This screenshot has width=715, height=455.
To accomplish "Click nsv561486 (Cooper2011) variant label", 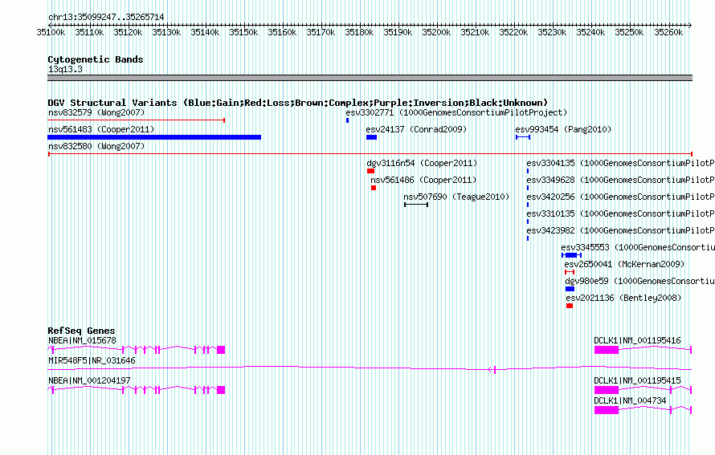I will 423,180.
